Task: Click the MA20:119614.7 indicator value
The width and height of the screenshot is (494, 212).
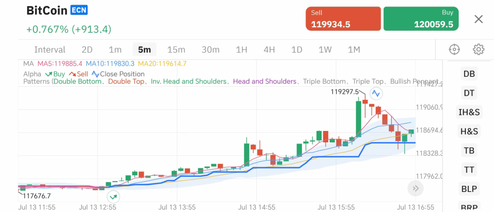Action: (162, 64)
